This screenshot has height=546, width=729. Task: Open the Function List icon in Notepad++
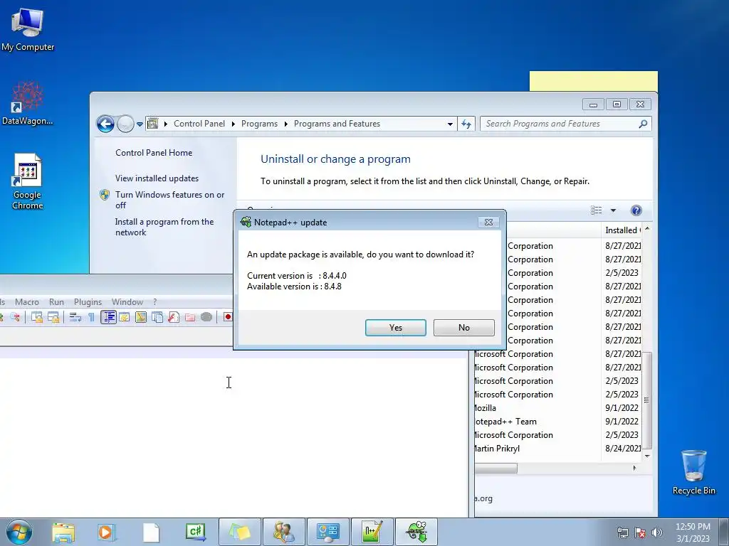coord(174,317)
